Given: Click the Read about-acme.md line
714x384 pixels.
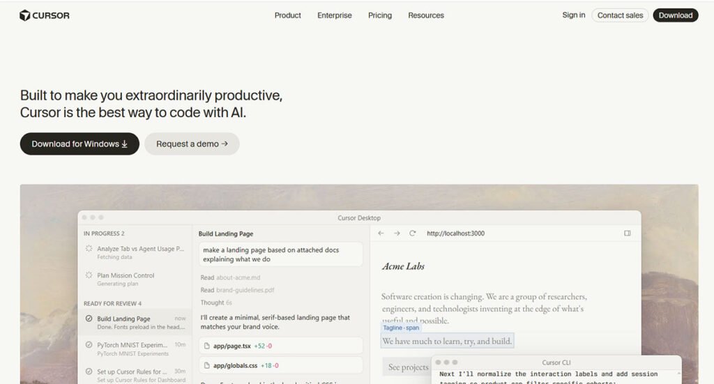Looking at the screenshot, I should [x=230, y=277].
